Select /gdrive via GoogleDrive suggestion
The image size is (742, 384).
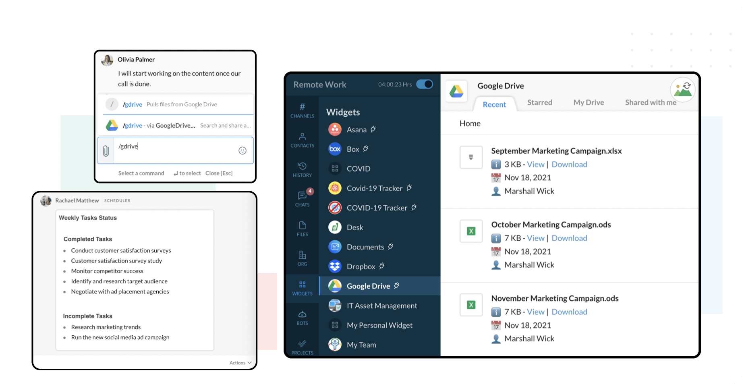[176, 126]
